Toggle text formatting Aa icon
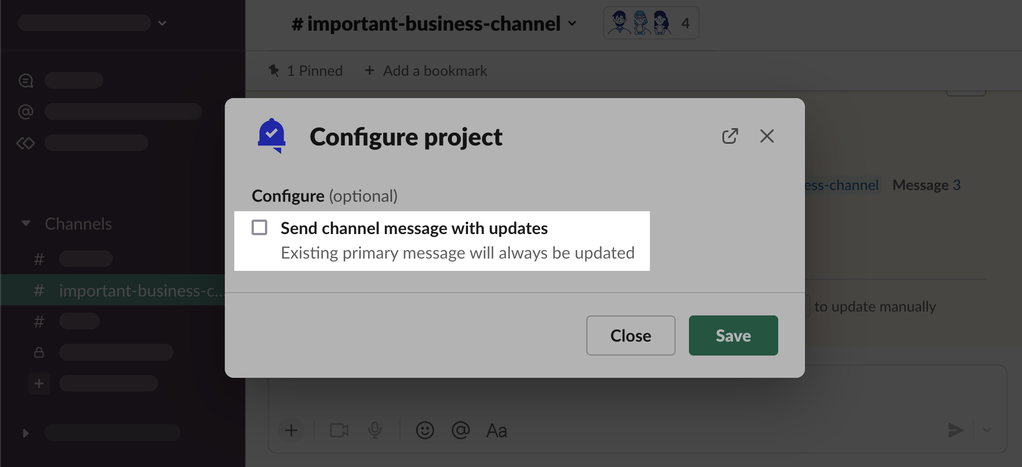 [x=496, y=430]
